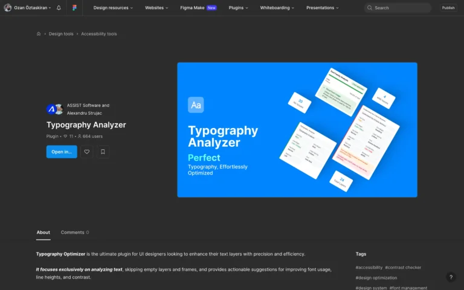This screenshot has height=290, width=464.
Task: Click the Typography Analyzer plugin title
Action: (86, 125)
